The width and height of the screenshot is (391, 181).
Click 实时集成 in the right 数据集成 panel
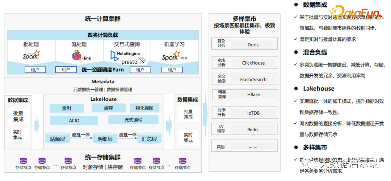pos(188,137)
